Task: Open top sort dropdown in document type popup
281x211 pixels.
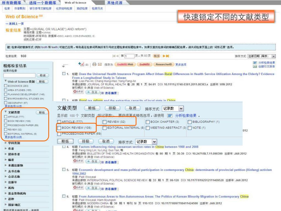Action: pyautogui.click(x=181, y=109)
